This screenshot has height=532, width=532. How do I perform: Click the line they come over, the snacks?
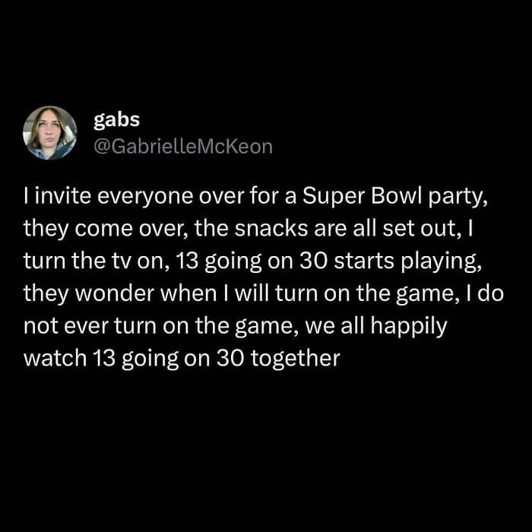pos(248,230)
